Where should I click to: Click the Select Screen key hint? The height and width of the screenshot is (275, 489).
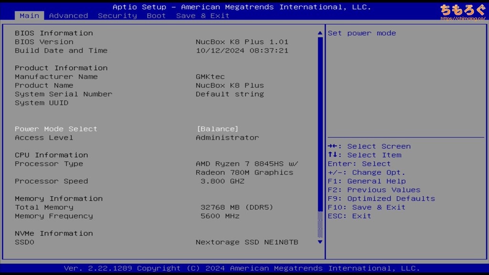(x=369, y=146)
